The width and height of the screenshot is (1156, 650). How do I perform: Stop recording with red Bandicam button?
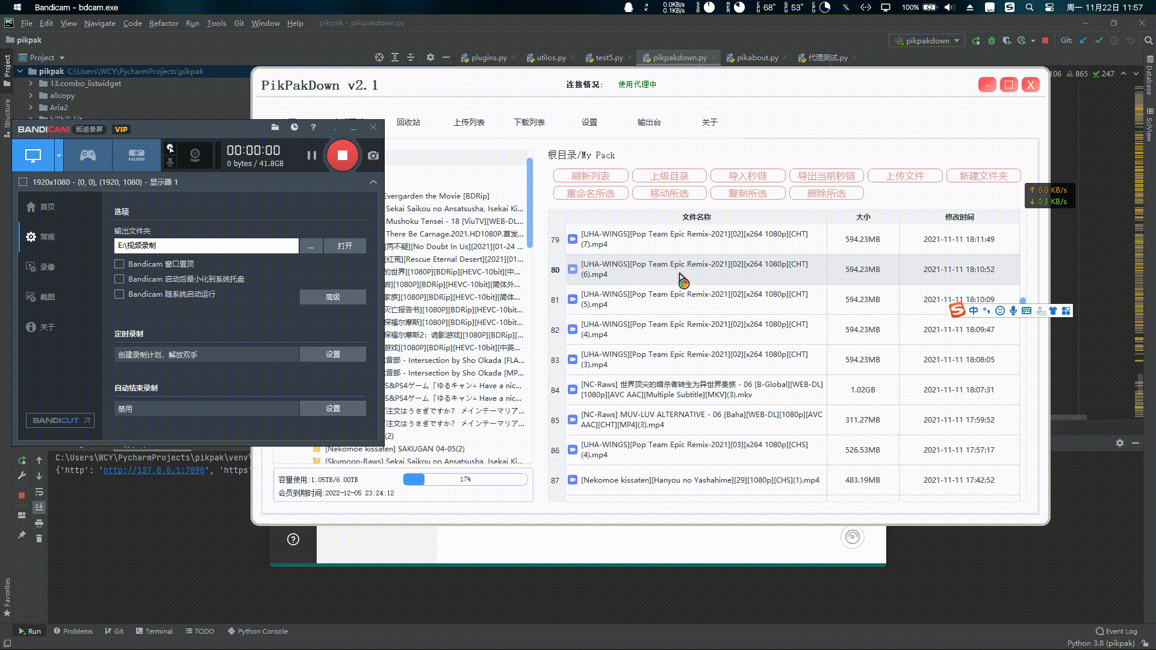342,155
